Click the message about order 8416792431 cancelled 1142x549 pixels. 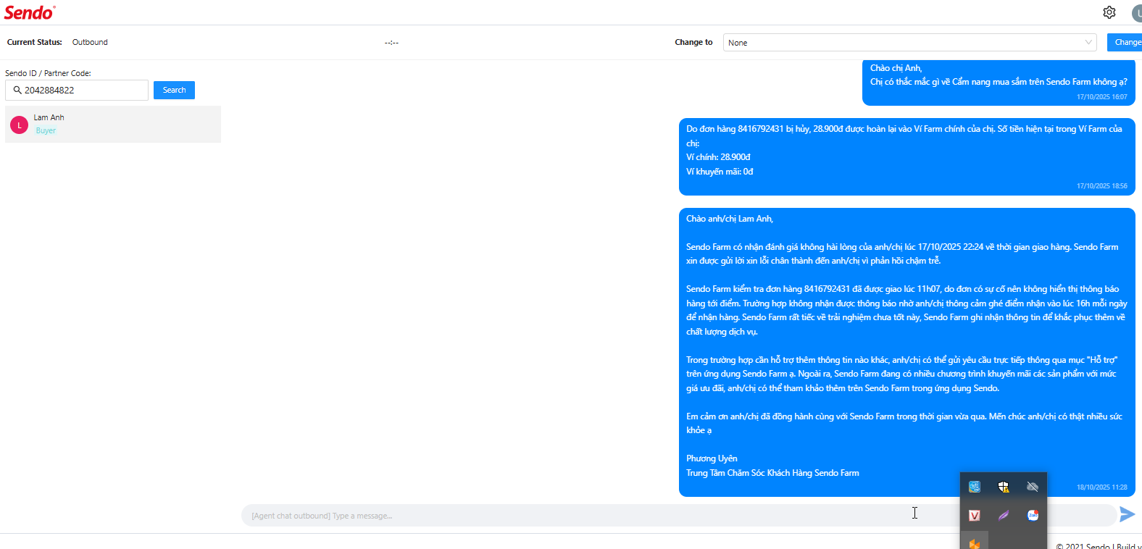[907, 157]
